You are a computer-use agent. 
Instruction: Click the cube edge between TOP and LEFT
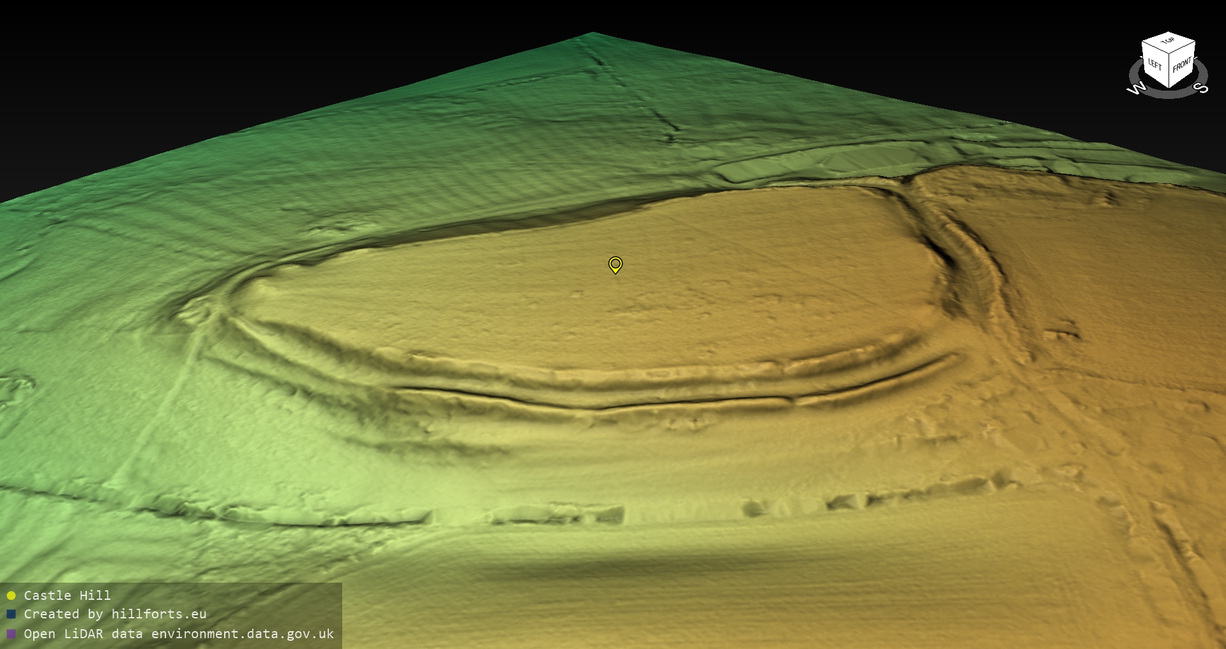coord(1155,48)
